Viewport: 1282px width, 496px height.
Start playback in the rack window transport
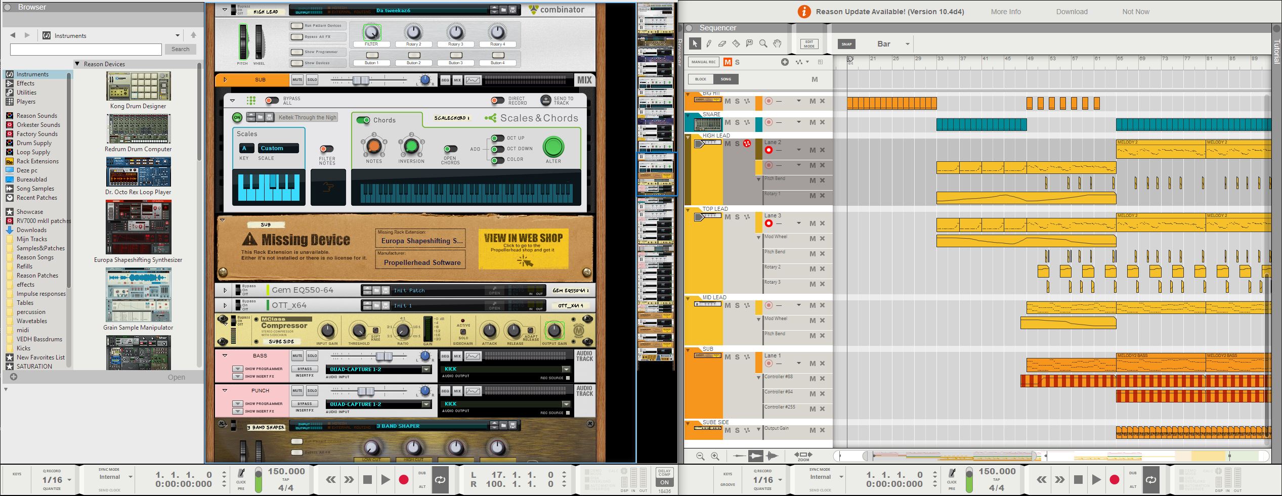[x=386, y=479]
